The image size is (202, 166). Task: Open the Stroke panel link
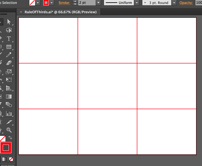64,3
